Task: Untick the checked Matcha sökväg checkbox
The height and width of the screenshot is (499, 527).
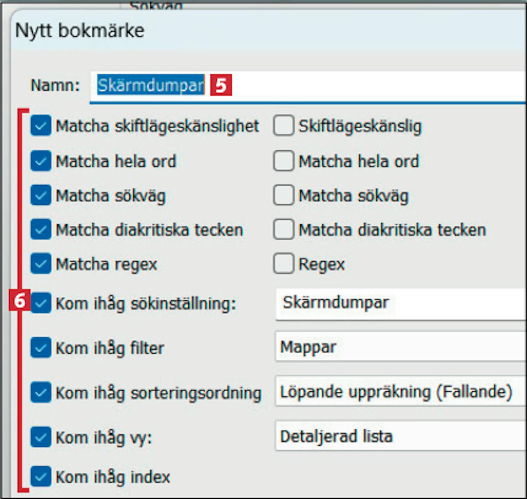Action: (x=41, y=195)
